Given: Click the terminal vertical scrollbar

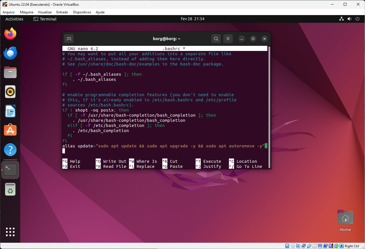Looking at the screenshot, I should (269, 100).
